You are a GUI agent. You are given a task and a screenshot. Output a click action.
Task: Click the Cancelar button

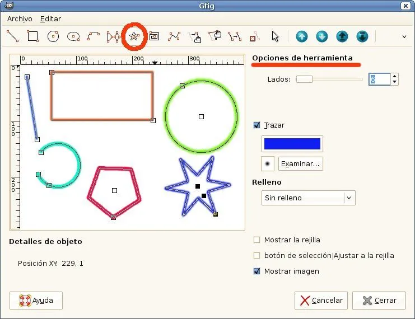[x=321, y=301]
